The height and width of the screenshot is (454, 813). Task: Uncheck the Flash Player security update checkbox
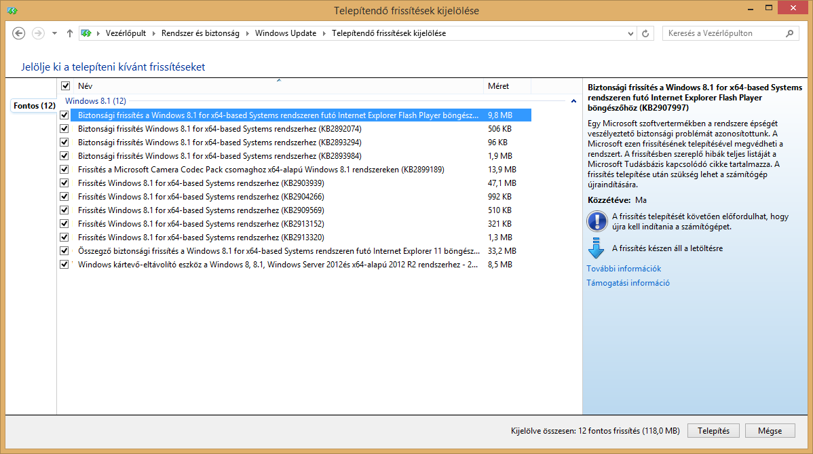click(x=64, y=115)
